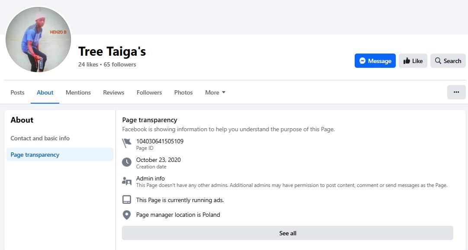Switch to the Posts tab

17,92
